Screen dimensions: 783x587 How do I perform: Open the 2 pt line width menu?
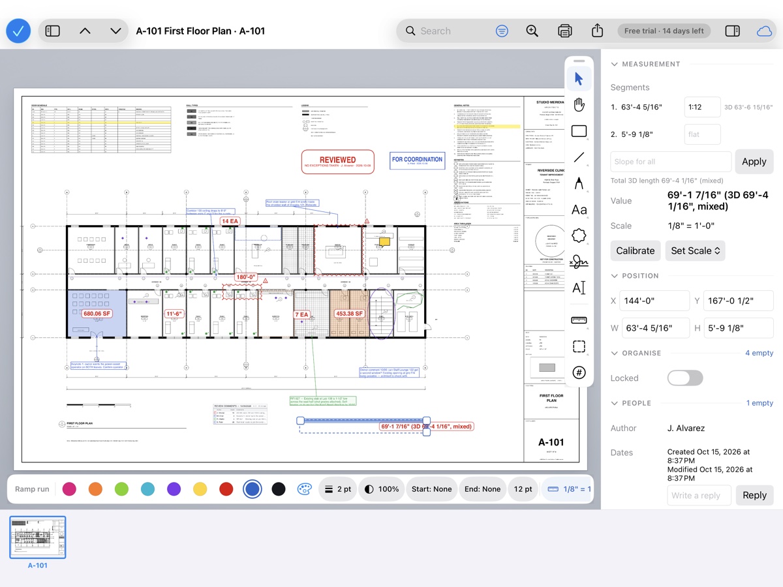[x=337, y=489]
